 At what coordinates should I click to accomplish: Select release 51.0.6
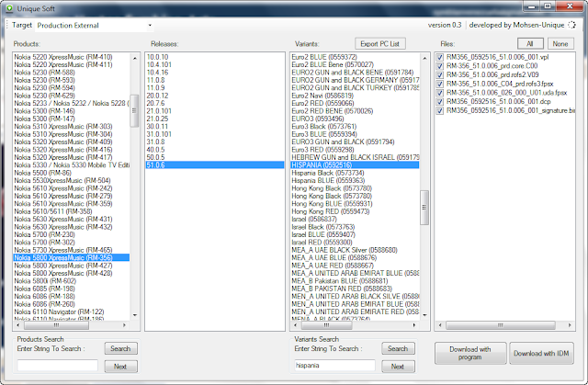(215, 165)
